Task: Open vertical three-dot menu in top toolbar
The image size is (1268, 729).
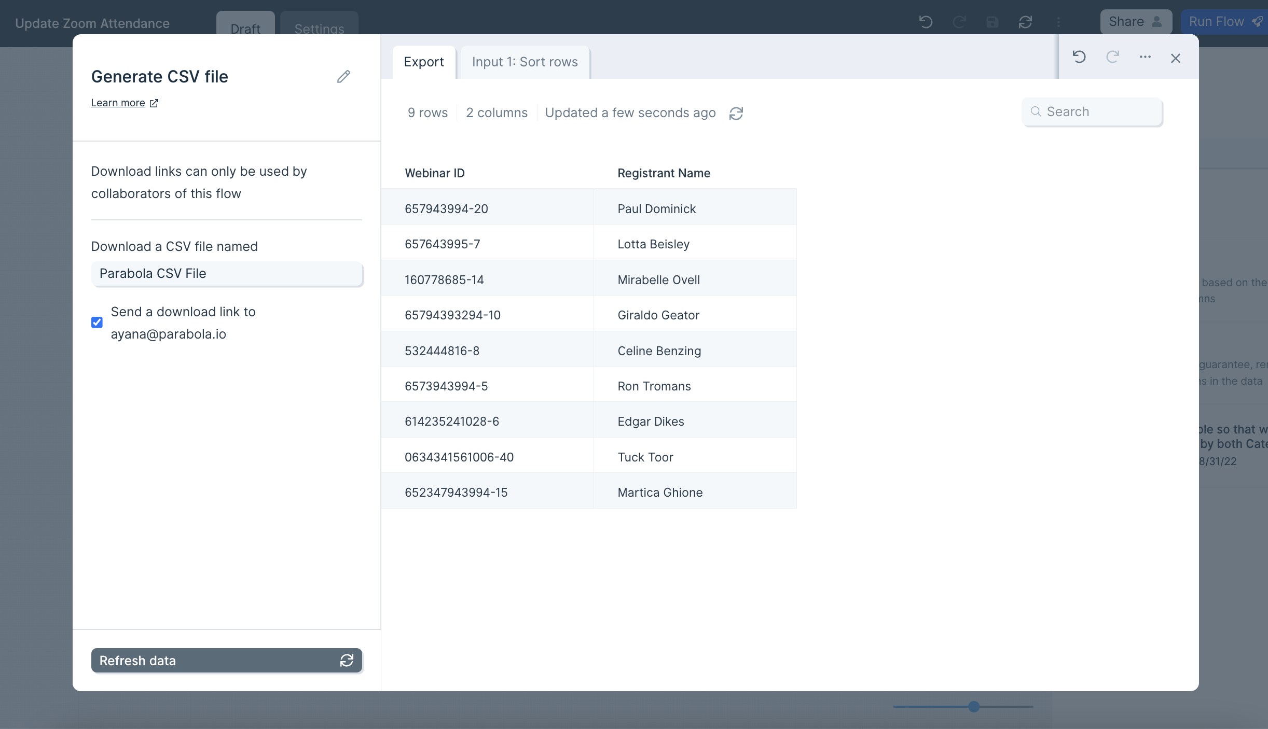Action: pos(1058,22)
